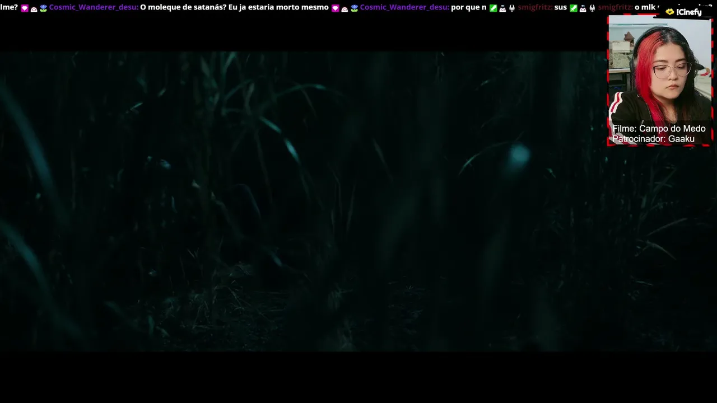This screenshot has width=717, height=403.
Task: Click the chat message text "por que n"
Action: click(x=469, y=8)
